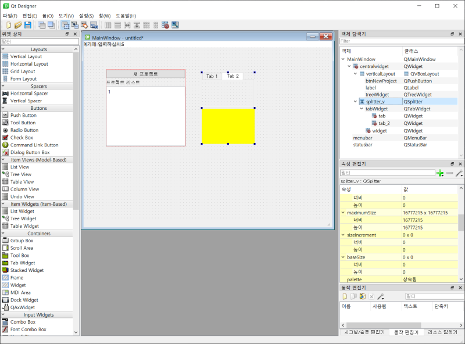Click the Send to Back toolbar icon
Viewport: 465px width, 344px height.
(42, 25)
